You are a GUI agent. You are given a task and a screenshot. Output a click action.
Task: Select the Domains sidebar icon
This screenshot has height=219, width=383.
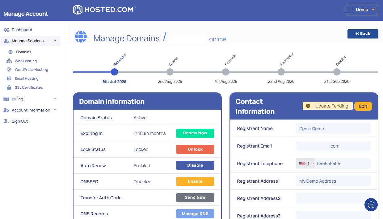[x=10, y=52]
